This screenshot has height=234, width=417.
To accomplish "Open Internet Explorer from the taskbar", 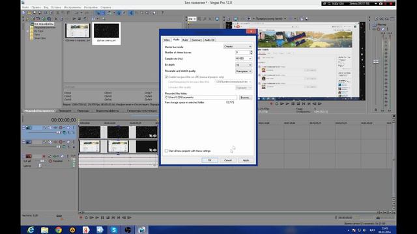I will pos(31,229).
